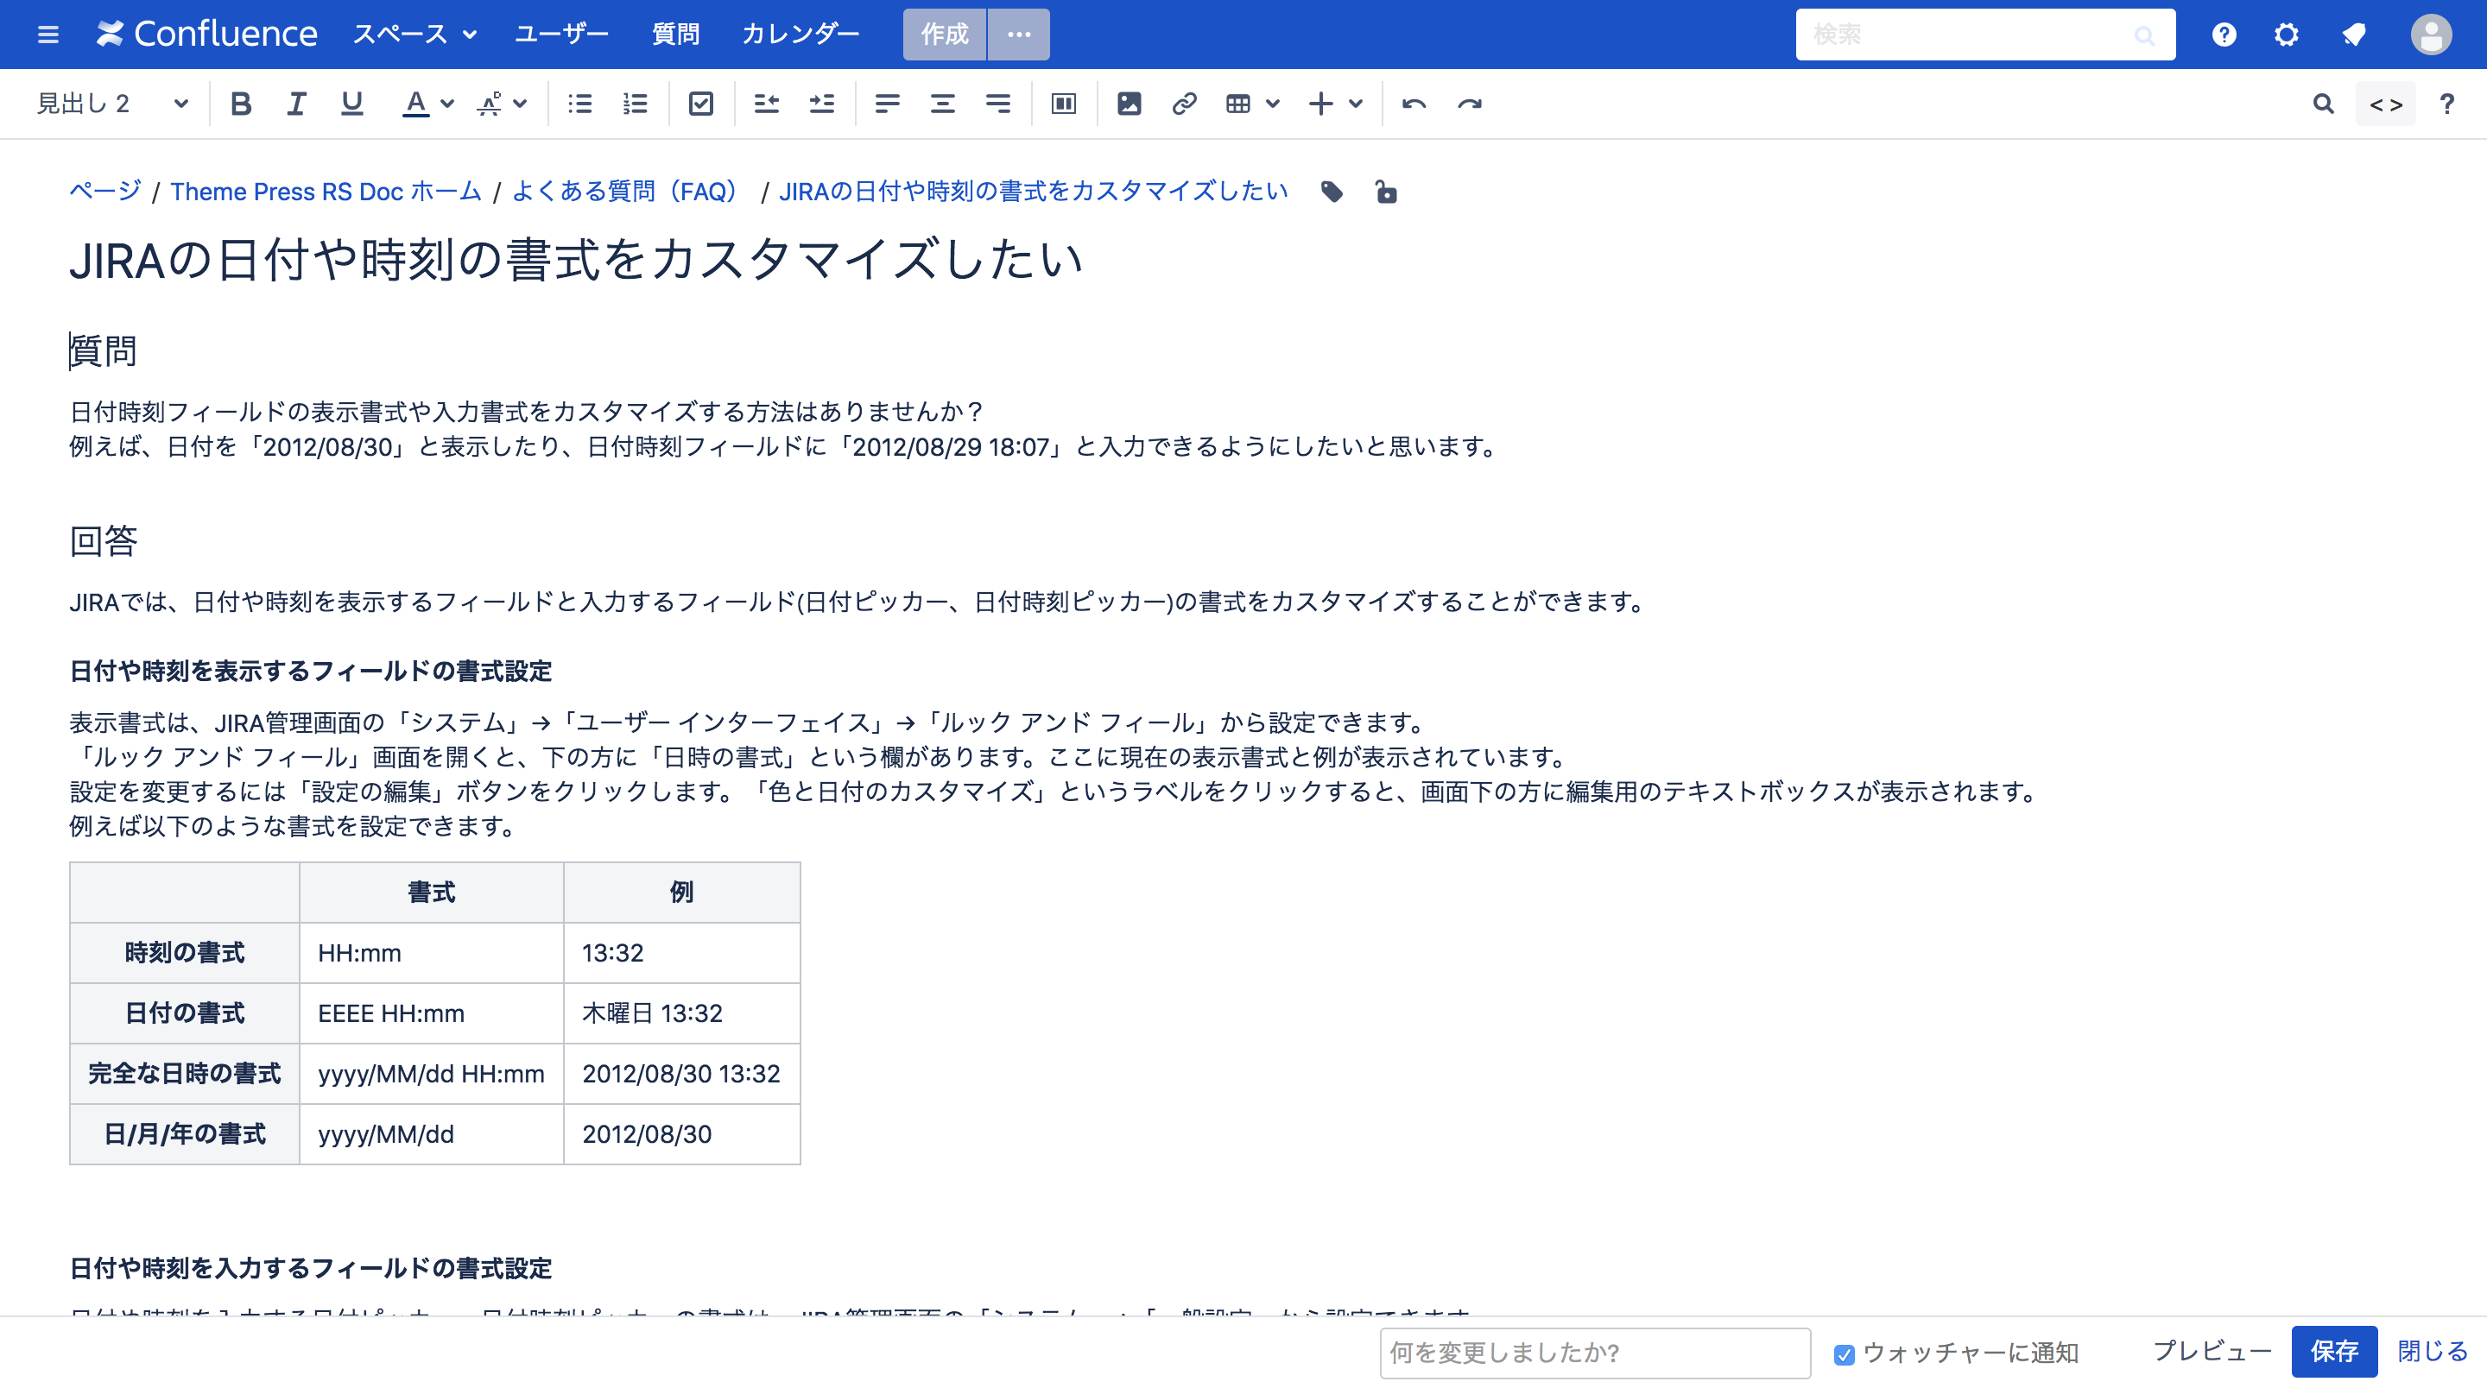2487x1388 pixels.
Task: Open find and replace in editor
Action: (x=2323, y=104)
